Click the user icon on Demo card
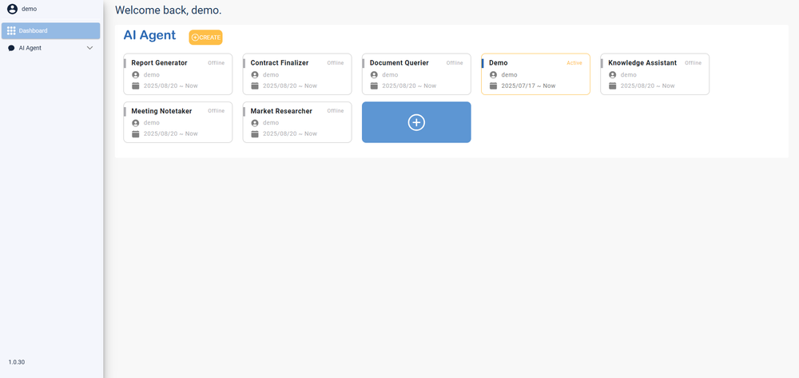799x378 pixels. point(493,75)
